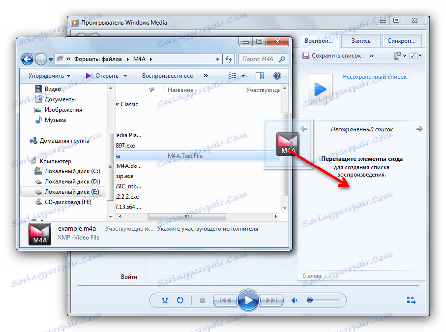Mute audio using the speaker icon
Image resolution: width=446 pixels, height=332 pixels.
pos(294,300)
